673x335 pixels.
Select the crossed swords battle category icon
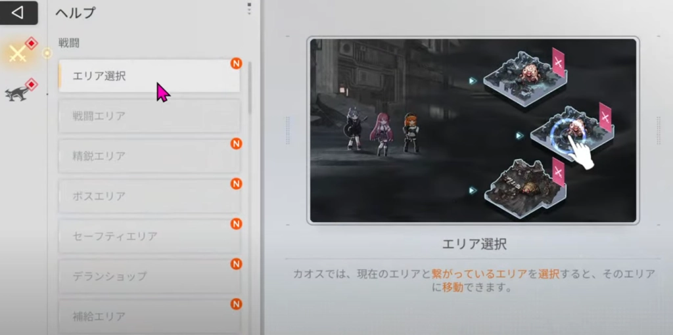pyautogui.click(x=18, y=54)
